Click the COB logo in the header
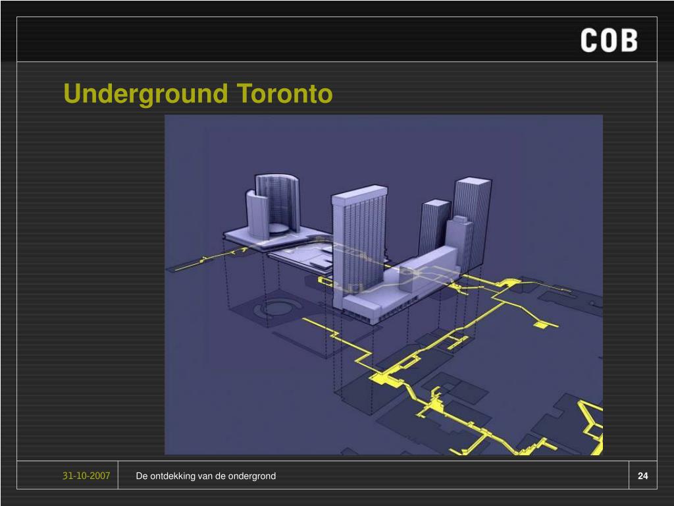674x506 pixels. 609,41
